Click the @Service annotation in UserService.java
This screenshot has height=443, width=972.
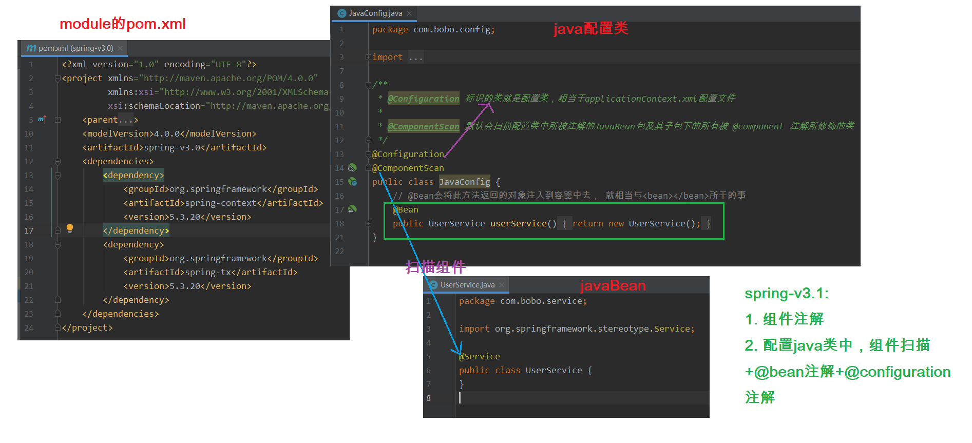(480, 356)
